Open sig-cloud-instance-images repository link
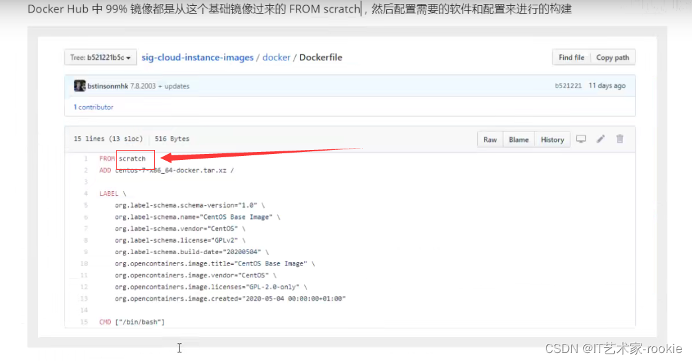692x361 pixels. click(197, 57)
